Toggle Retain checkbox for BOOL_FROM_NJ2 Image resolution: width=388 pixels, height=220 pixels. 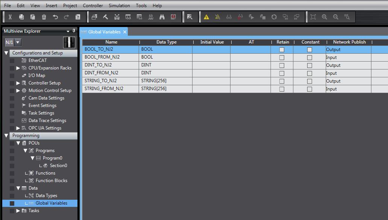point(282,57)
